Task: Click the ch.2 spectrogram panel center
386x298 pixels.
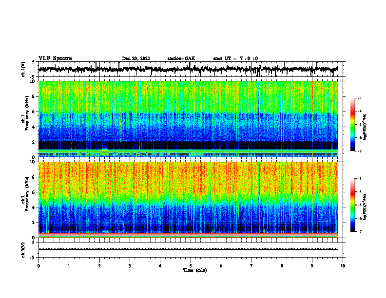Action: [x=188, y=200]
